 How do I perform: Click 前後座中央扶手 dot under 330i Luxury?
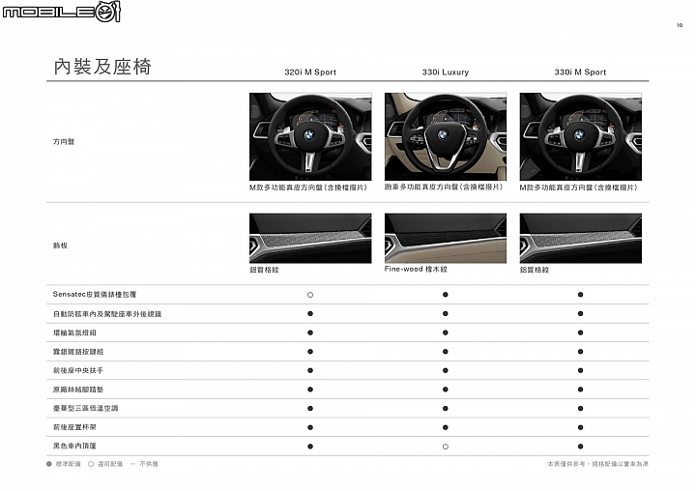coord(446,371)
